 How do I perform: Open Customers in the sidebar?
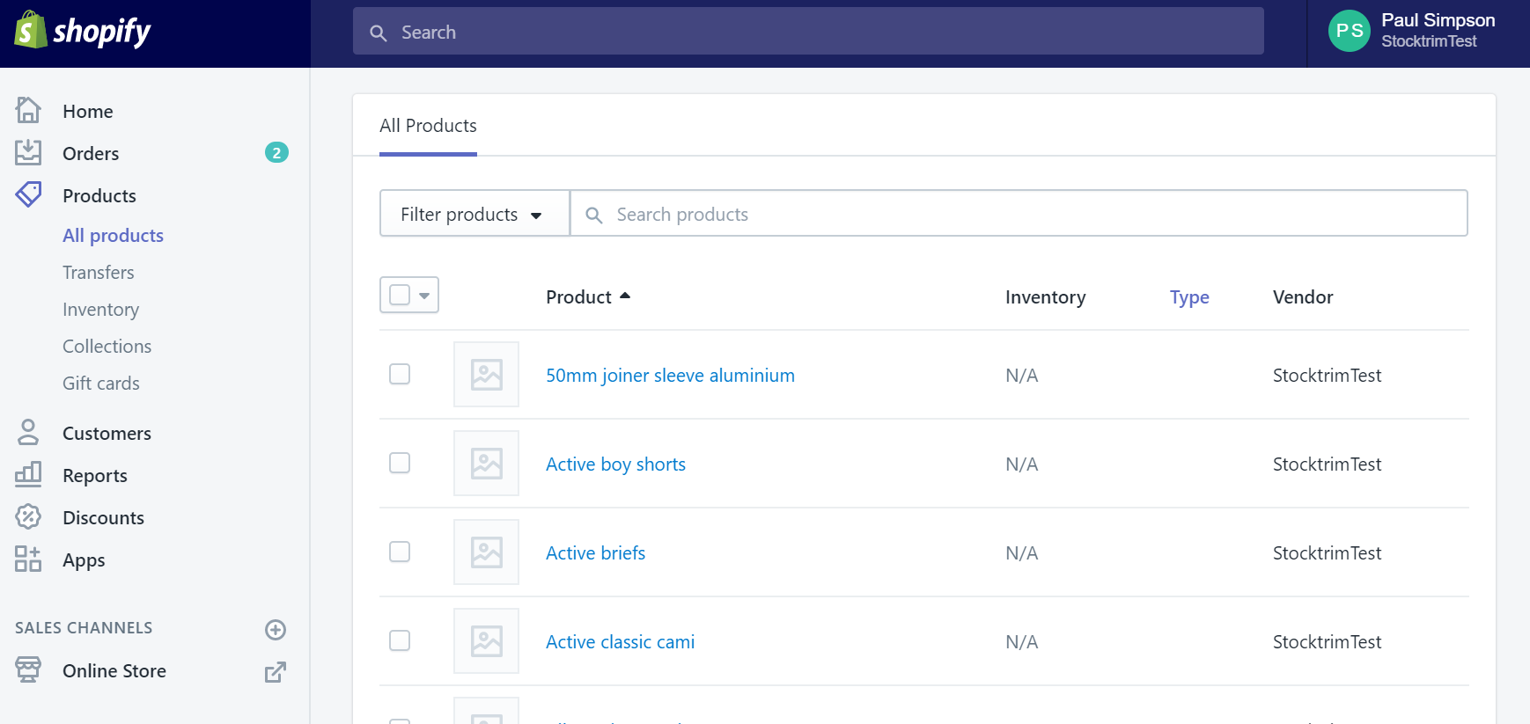(x=107, y=434)
